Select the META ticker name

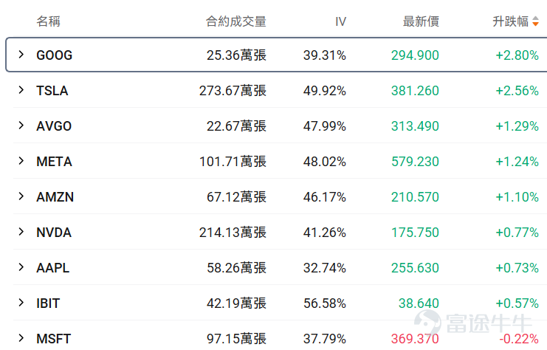[x=55, y=162]
